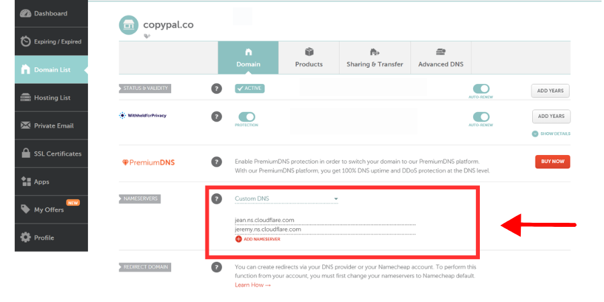
Task: Expand Show Details under WithheldforPrivacy
Action: coord(551,134)
